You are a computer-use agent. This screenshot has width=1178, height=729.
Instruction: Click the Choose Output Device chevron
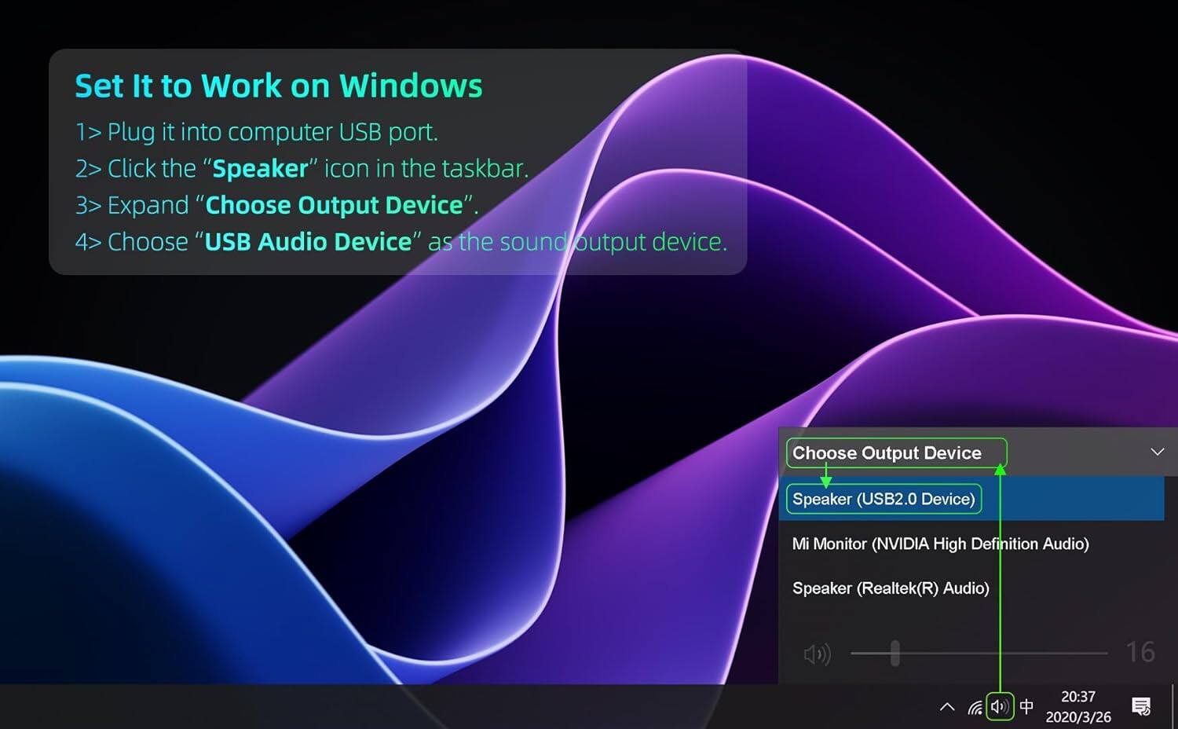pyautogui.click(x=1157, y=452)
